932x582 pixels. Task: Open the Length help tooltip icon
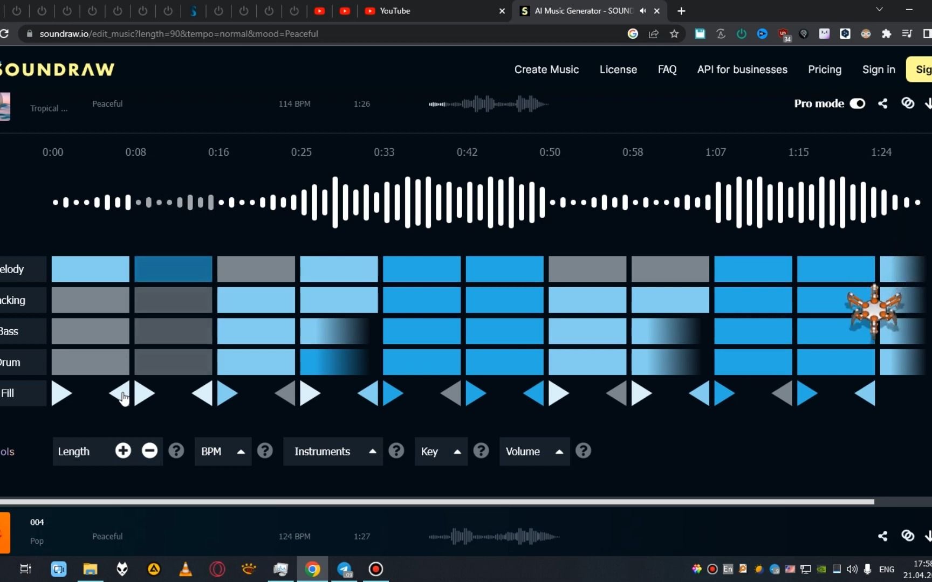(176, 451)
